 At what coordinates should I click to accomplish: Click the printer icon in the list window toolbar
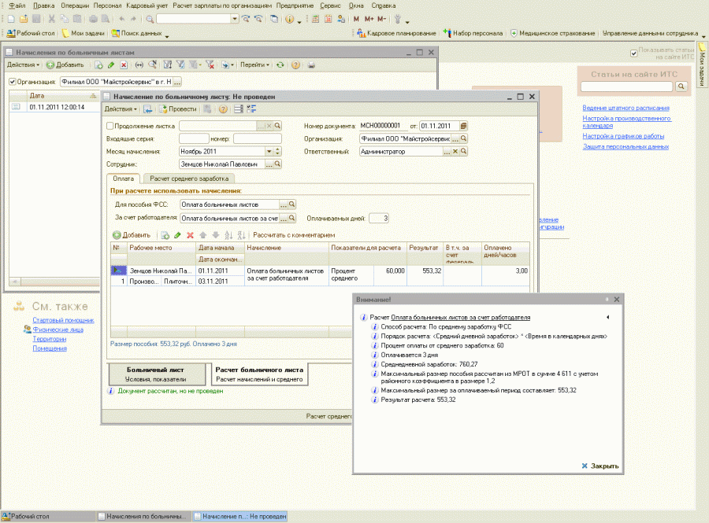(x=311, y=64)
